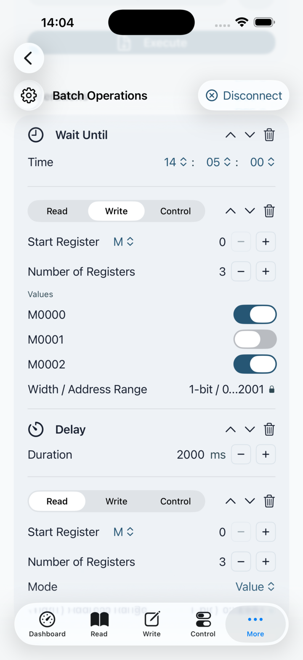Decrease Number of Registers in Write step

(x=241, y=271)
